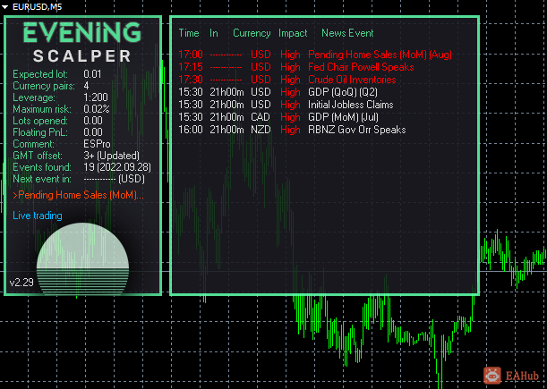Image resolution: width=547 pixels, height=389 pixels.
Task: Click the Lots opened label
Action: (40, 121)
